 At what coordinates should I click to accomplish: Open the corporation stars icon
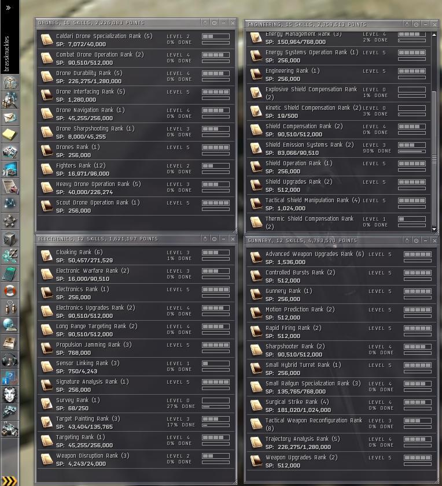(x=10, y=221)
